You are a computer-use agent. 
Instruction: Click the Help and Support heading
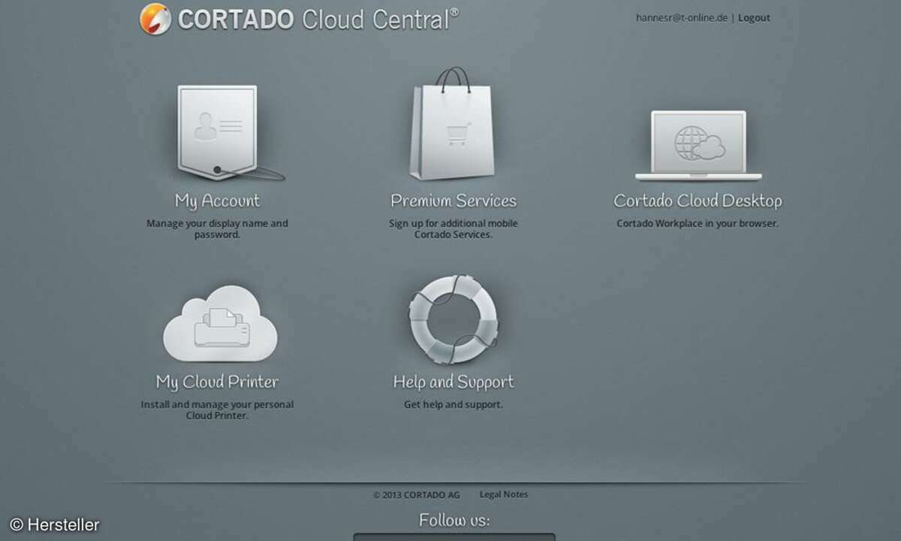coord(454,382)
